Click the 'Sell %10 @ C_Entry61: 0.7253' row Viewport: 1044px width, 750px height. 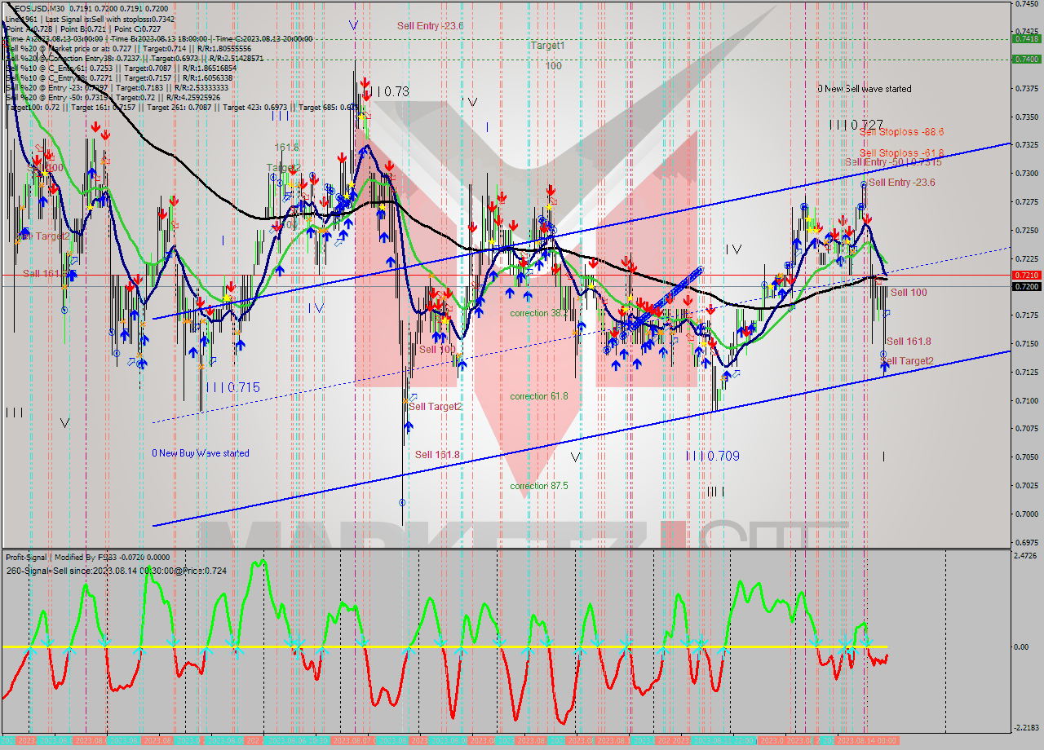click(121, 68)
